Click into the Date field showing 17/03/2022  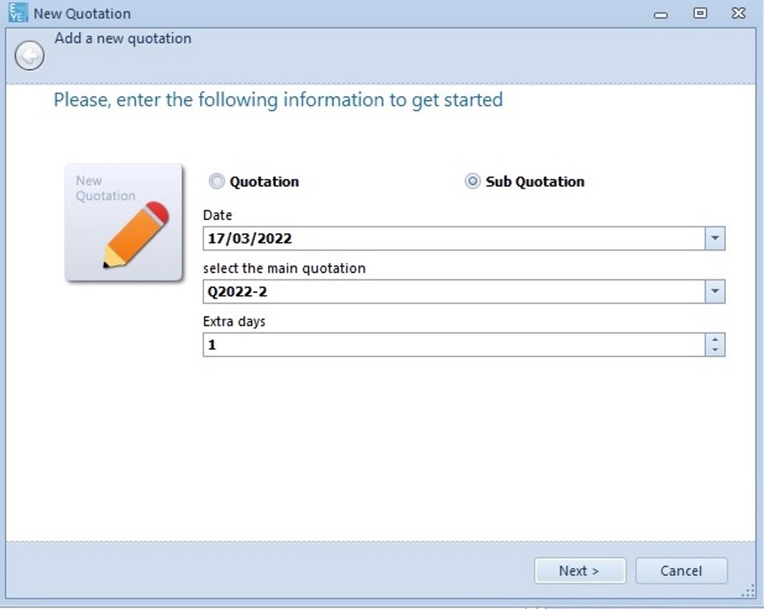pyautogui.click(x=454, y=239)
